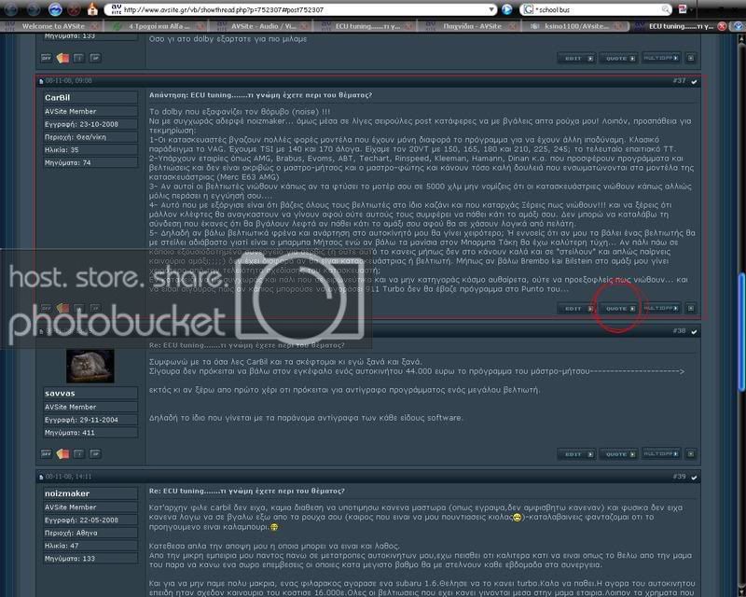746x597 pixels.
Task: Expand the address bar URL history dropdown
Action: coord(491,9)
